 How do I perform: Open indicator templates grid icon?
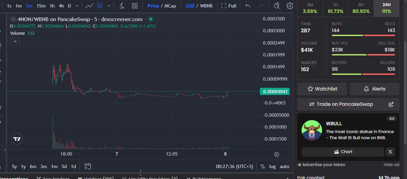coord(135,6)
